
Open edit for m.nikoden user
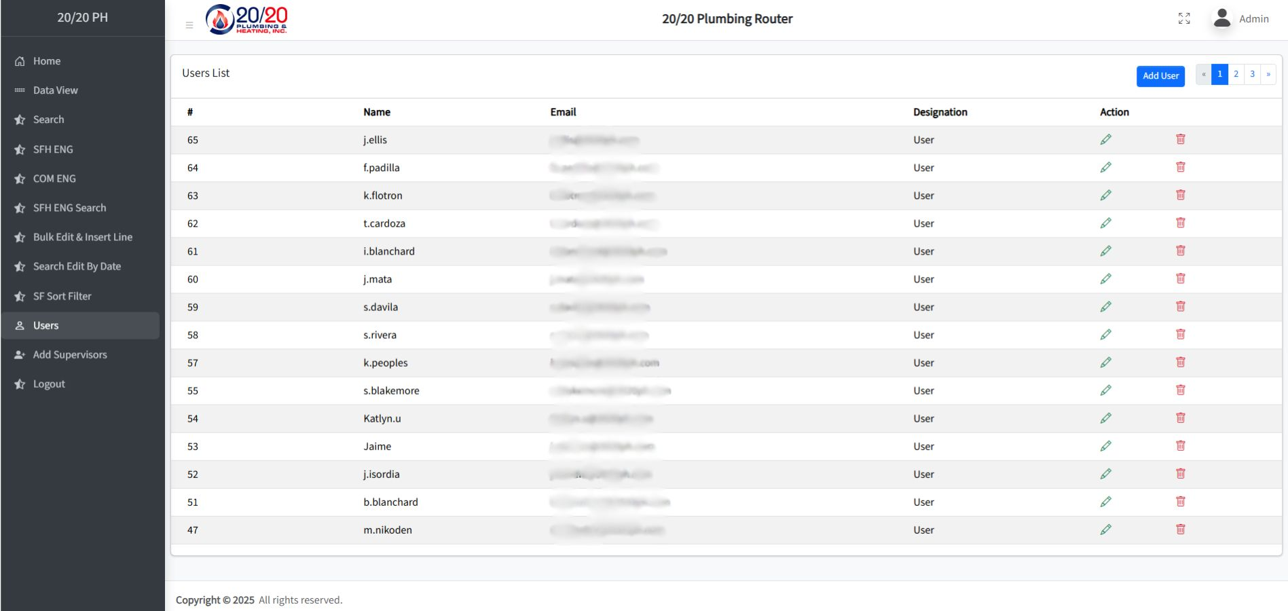pyautogui.click(x=1105, y=530)
